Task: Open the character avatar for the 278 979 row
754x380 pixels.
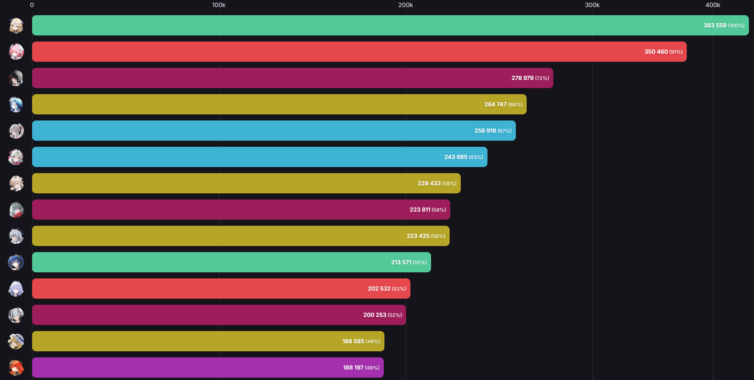Action: pyautogui.click(x=16, y=78)
